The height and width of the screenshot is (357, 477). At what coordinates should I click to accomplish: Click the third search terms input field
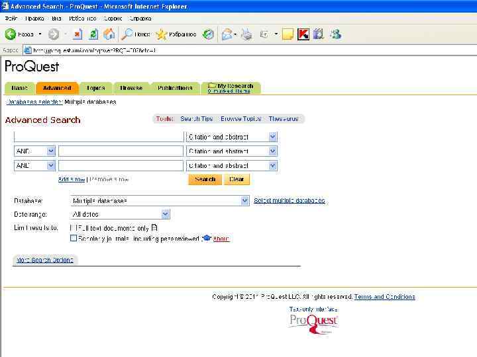tap(121, 166)
